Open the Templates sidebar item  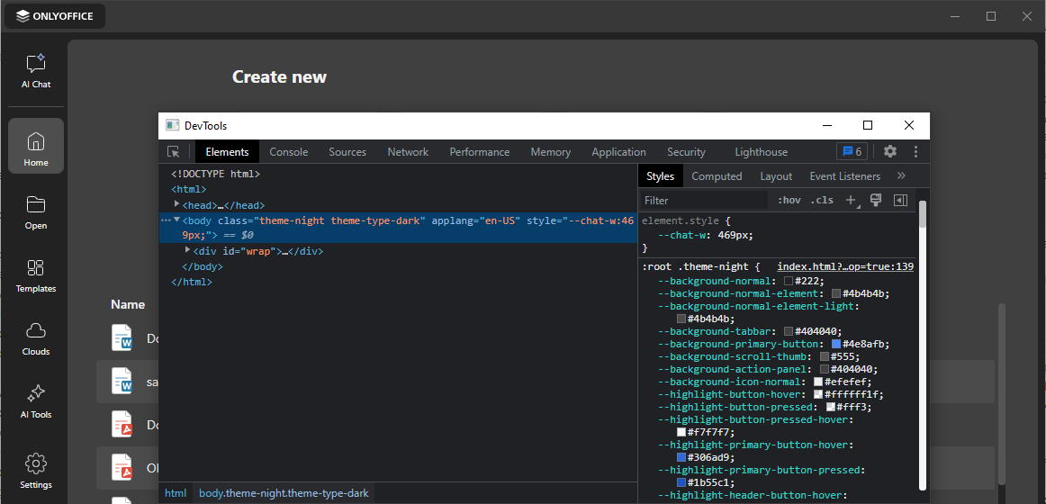36,276
